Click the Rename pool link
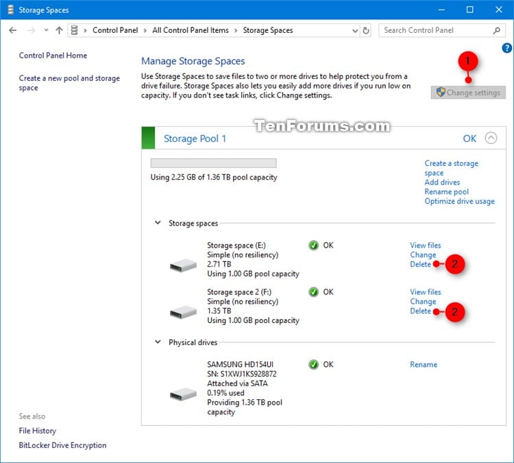The height and width of the screenshot is (463, 514). pos(446,191)
